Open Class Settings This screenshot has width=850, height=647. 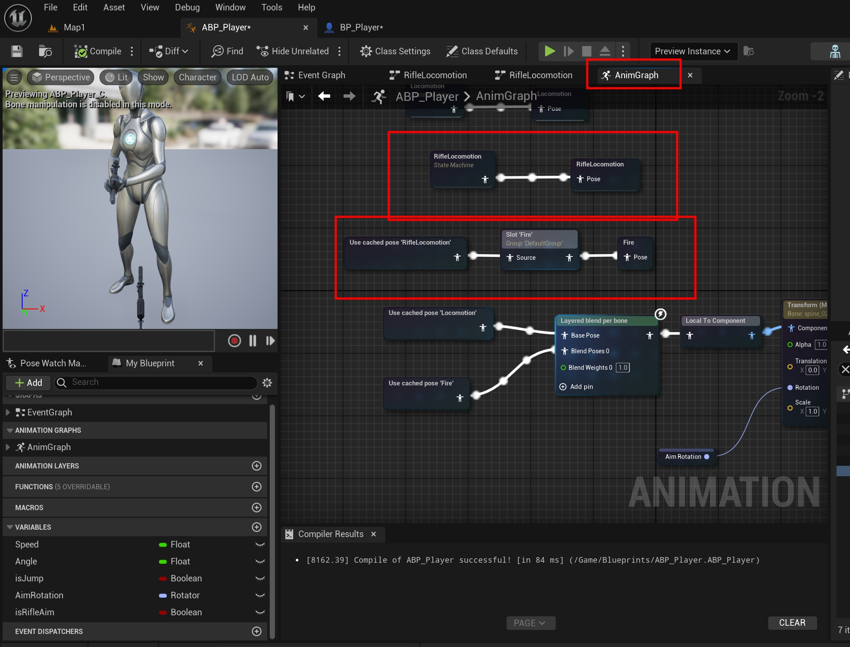click(395, 51)
